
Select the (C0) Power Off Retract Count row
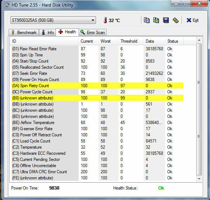pos(97,135)
